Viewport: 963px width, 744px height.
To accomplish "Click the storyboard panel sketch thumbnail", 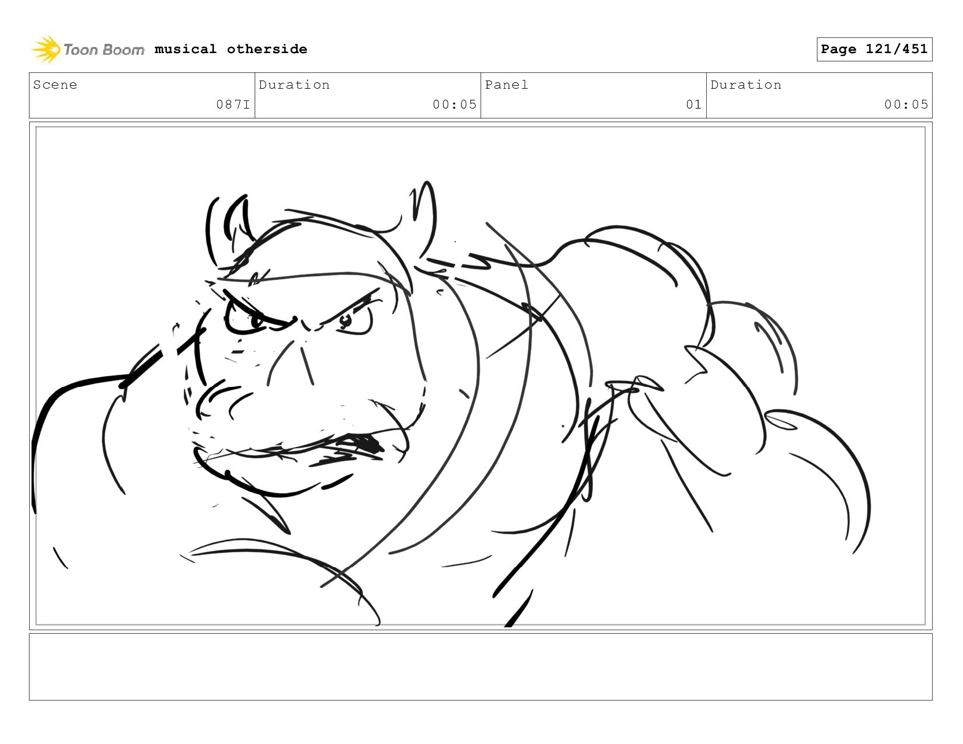I will (x=480, y=376).
